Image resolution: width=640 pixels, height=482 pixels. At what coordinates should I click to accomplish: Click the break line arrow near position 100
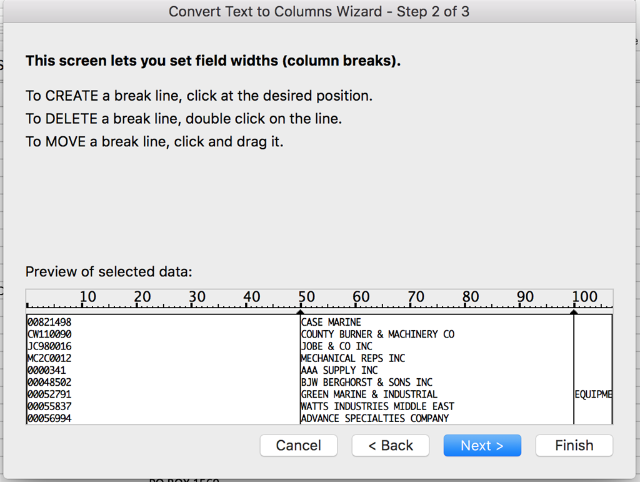pos(574,311)
